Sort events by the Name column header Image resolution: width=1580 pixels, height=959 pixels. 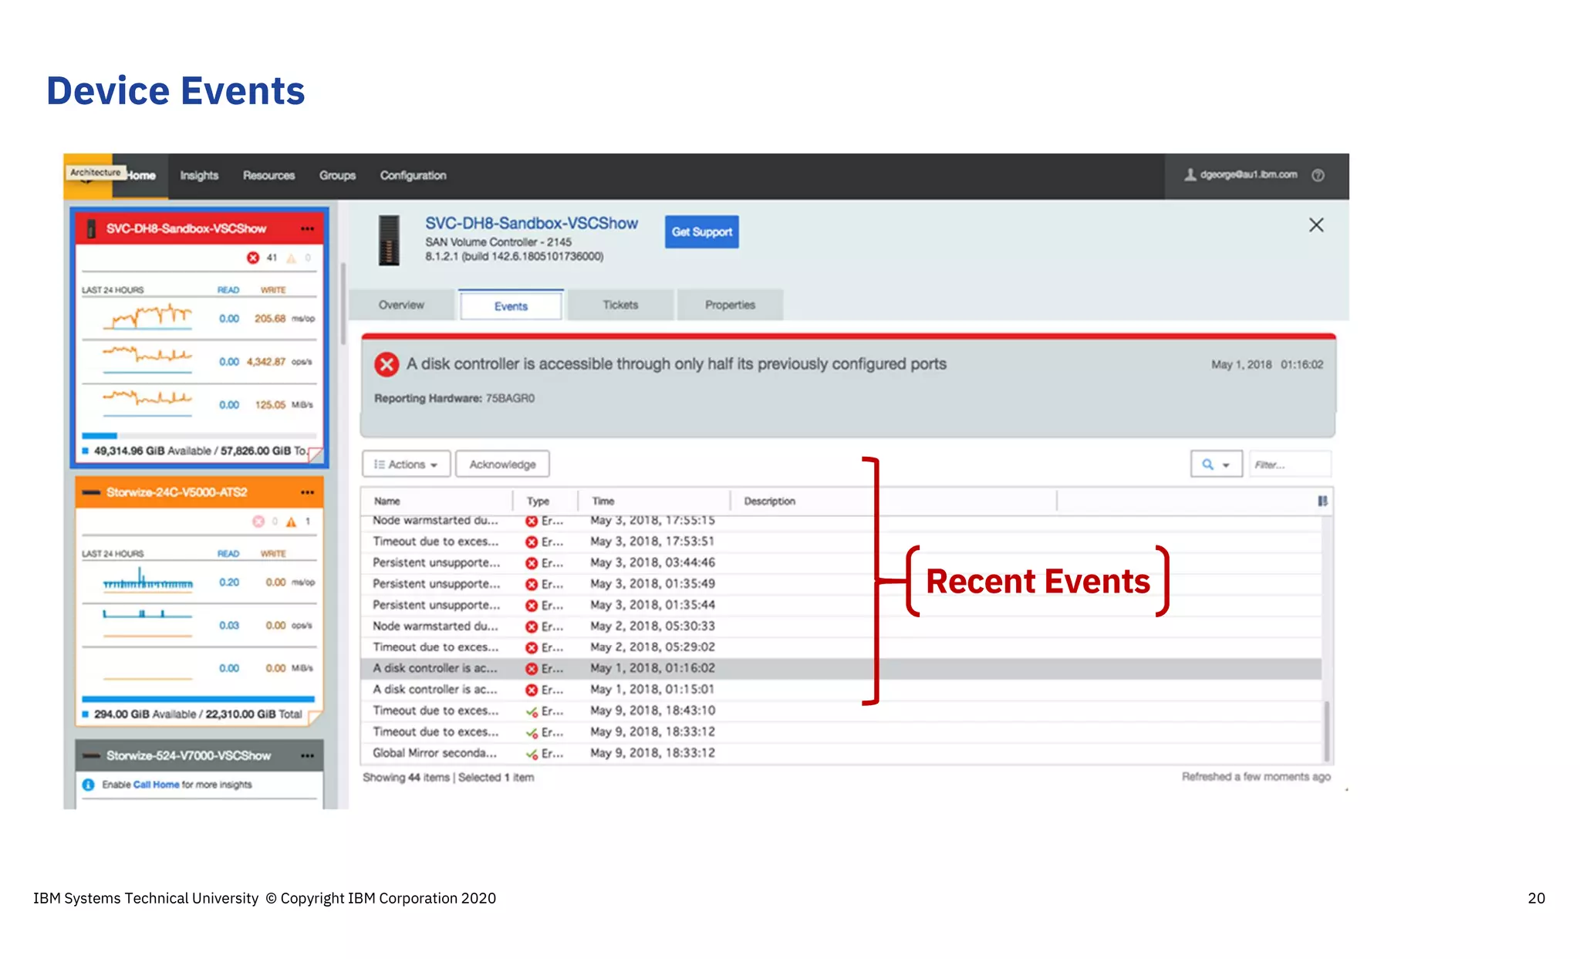point(437,501)
